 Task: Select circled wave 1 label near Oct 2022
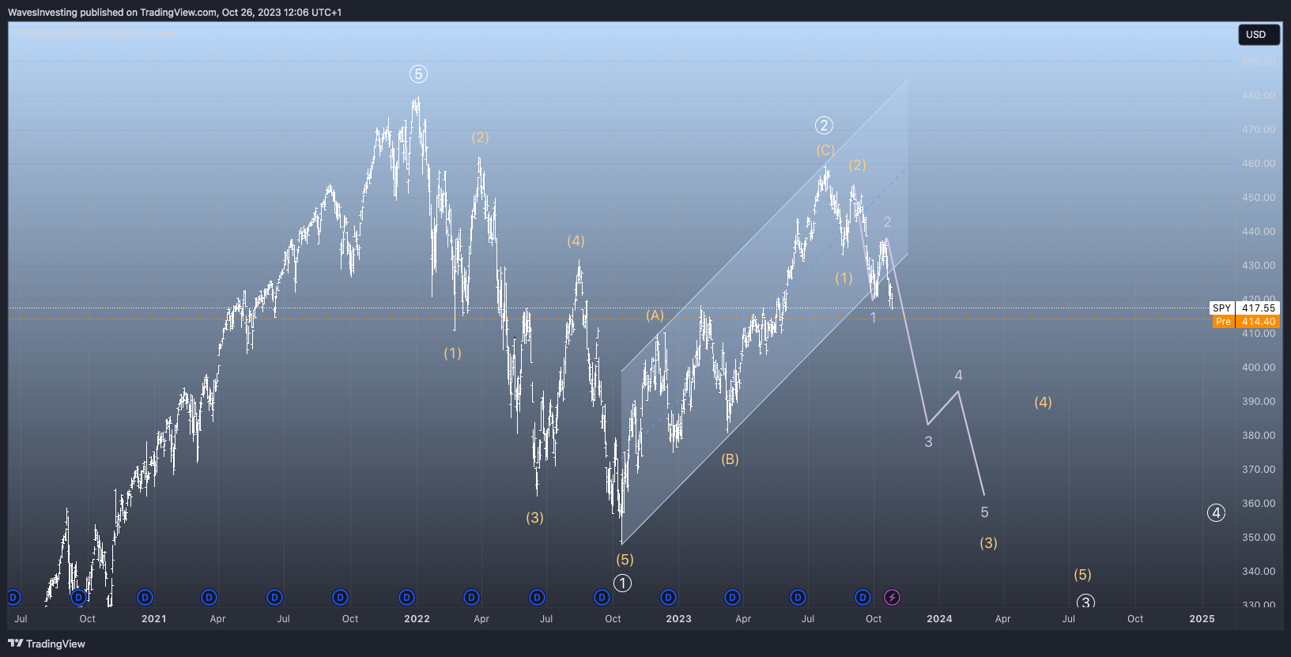coord(623,583)
